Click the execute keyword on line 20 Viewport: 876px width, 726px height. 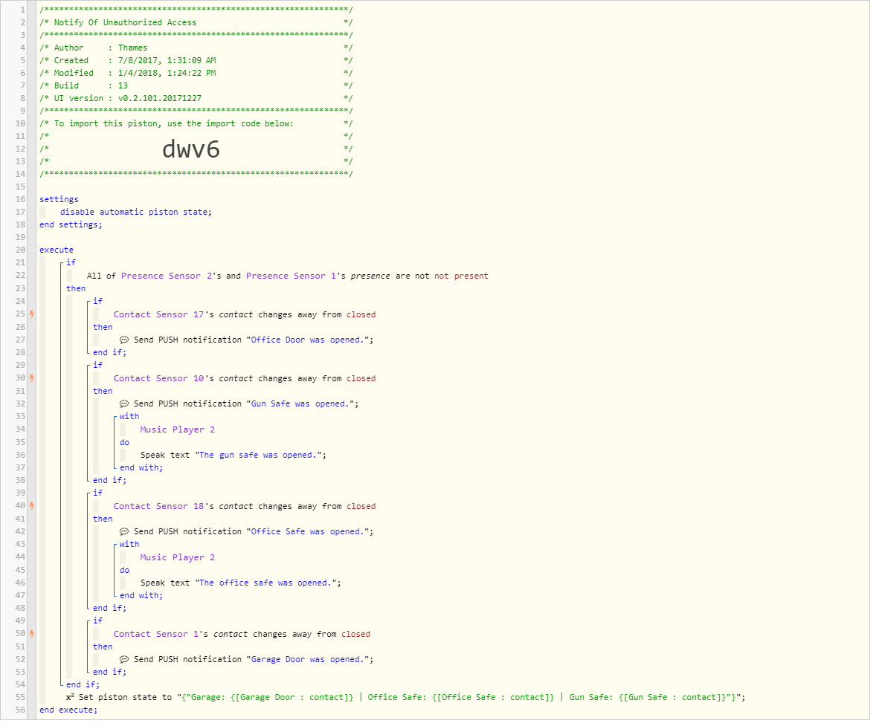tap(57, 252)
